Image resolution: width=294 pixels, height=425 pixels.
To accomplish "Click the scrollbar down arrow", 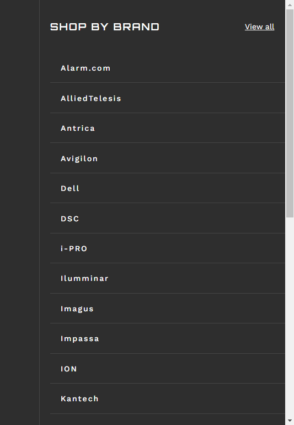I will point(290,421).
